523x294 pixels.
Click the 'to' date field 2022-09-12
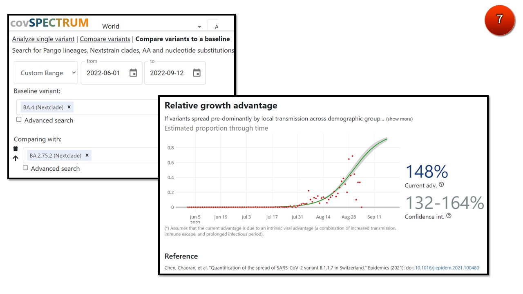pyautogui.click(x=167, y=73)
